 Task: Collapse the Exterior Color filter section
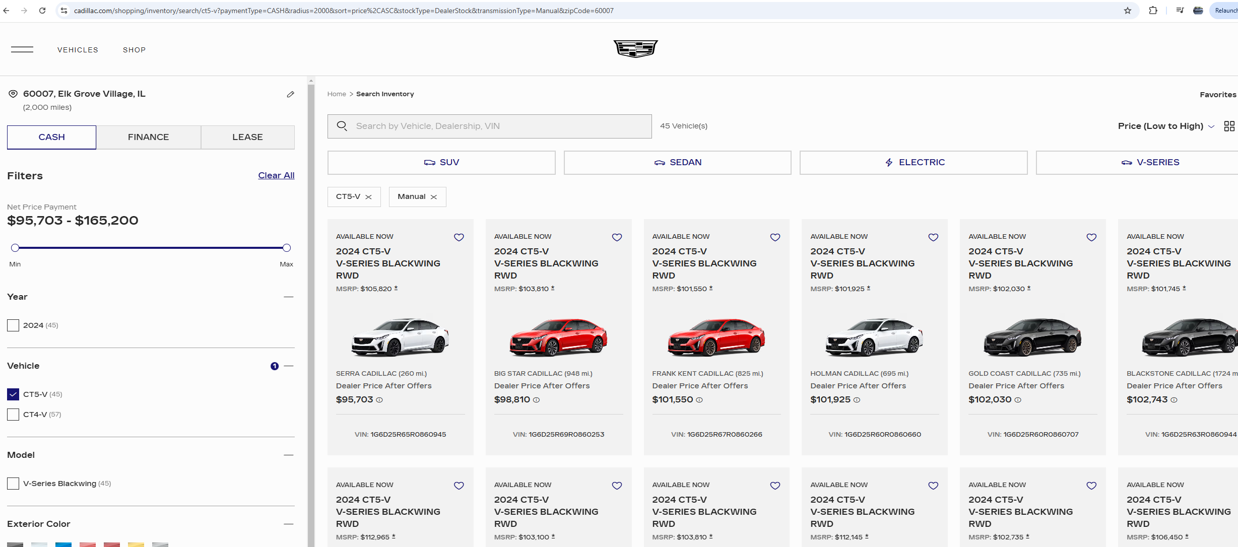pos(288,524)
